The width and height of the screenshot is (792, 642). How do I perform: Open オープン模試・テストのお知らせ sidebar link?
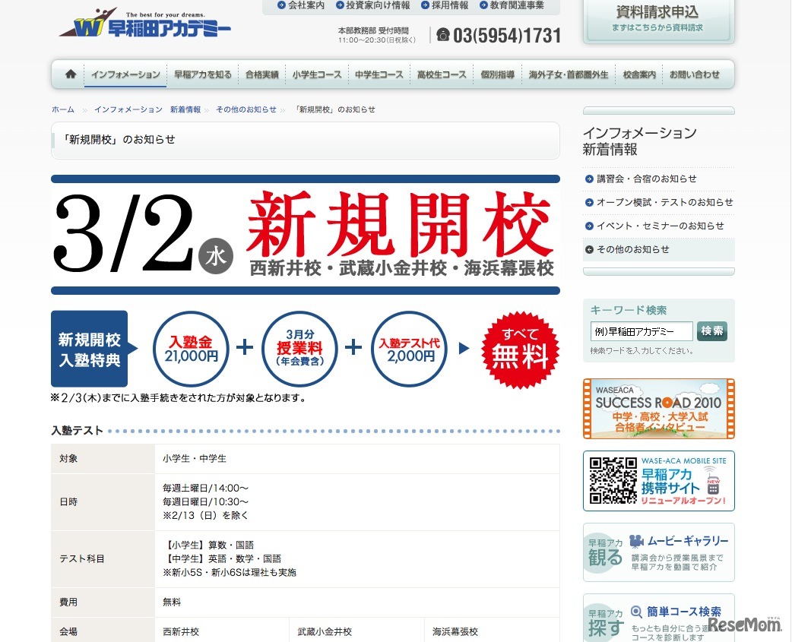tap(665, 202)
